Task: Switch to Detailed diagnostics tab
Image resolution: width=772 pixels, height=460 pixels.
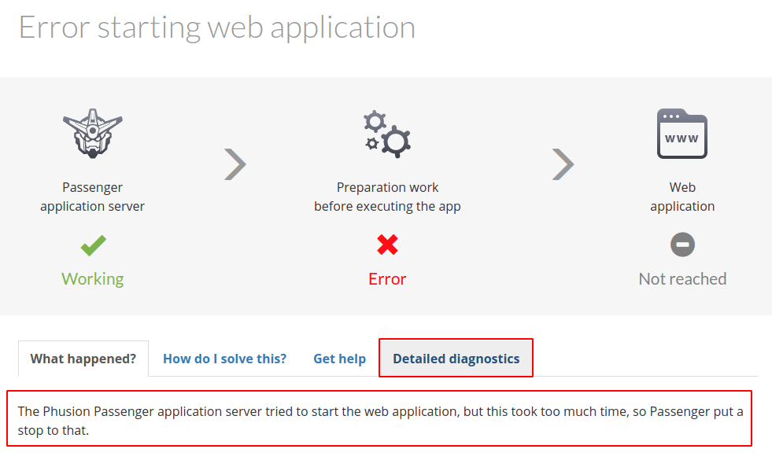Action: click(x=456, y=359)
